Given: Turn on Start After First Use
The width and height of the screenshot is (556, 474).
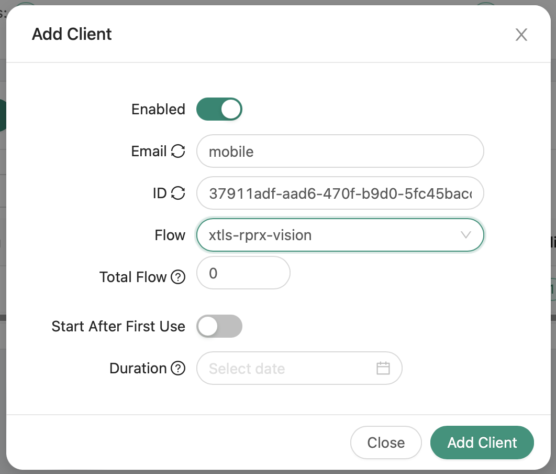Looking at the screenshot, I should (219, 327).
